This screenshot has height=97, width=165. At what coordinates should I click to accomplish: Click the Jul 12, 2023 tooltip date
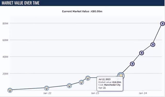pyautogui.click(x=104, y=79)
